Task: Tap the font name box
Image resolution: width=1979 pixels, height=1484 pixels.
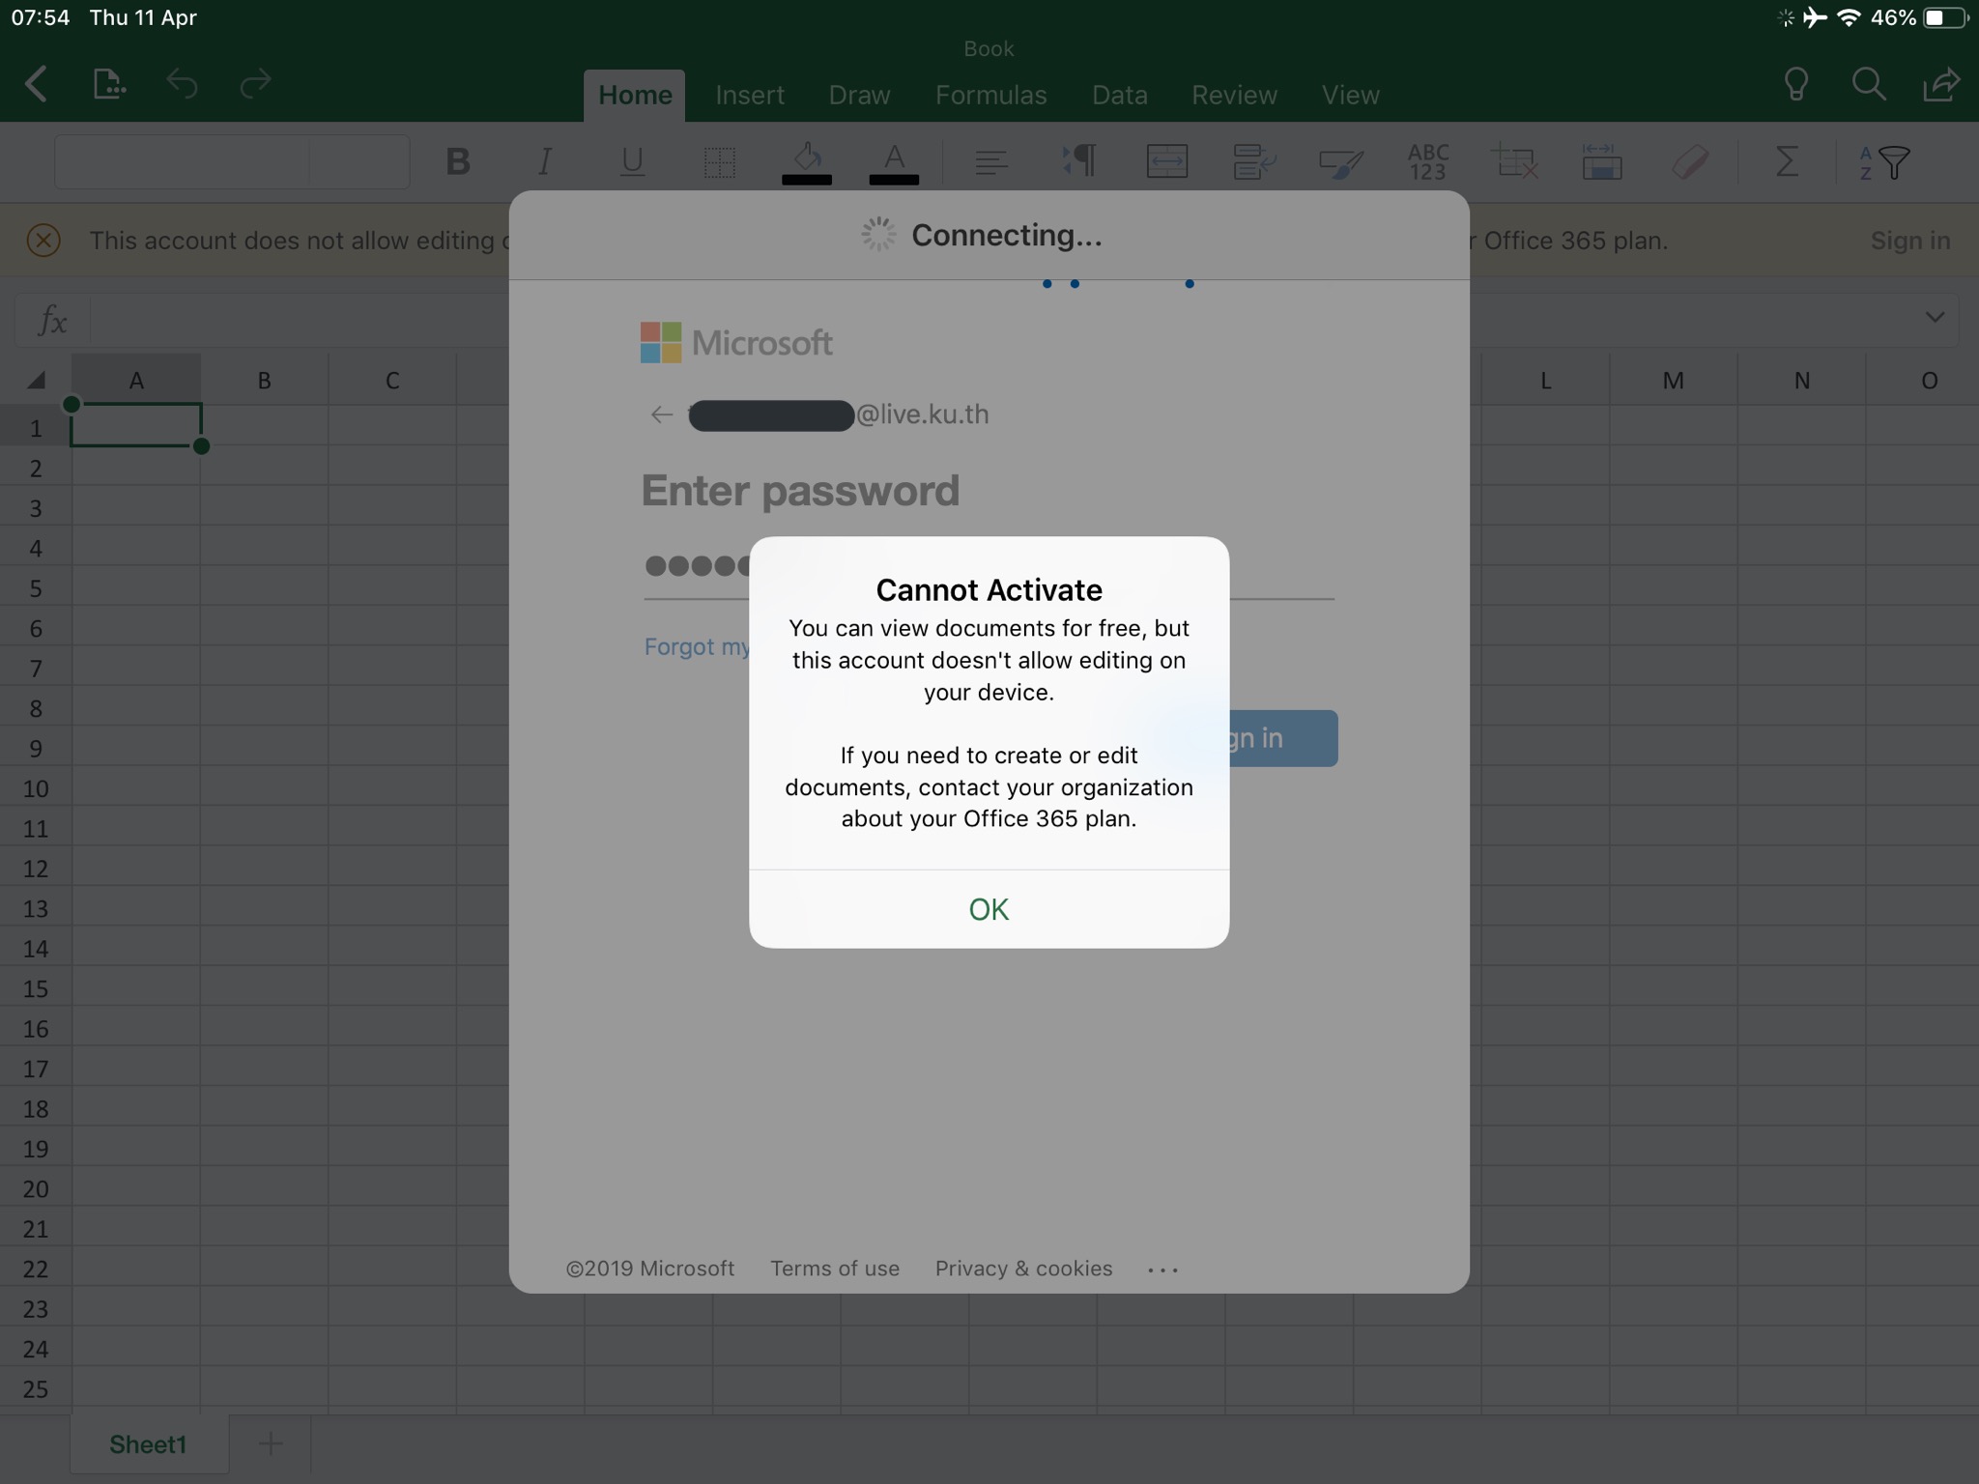Action: [182, 161]
